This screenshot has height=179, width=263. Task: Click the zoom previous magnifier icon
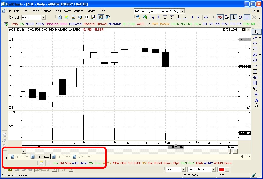pos(145,17)
